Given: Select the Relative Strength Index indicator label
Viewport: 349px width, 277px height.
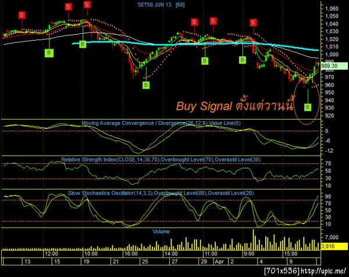Looking at the screenshot, I should click(161, 160).
